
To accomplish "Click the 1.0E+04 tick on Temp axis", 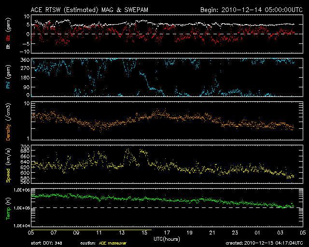I will pos(22,225).
